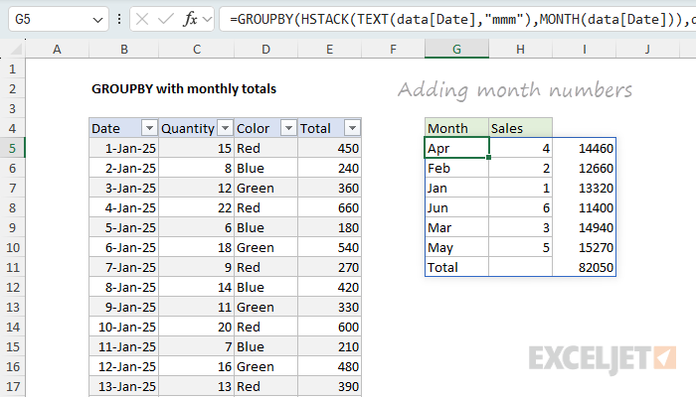Viewport: 696px width, 397px height.
Task: Select column G header
Action: (x=456, y=50)
